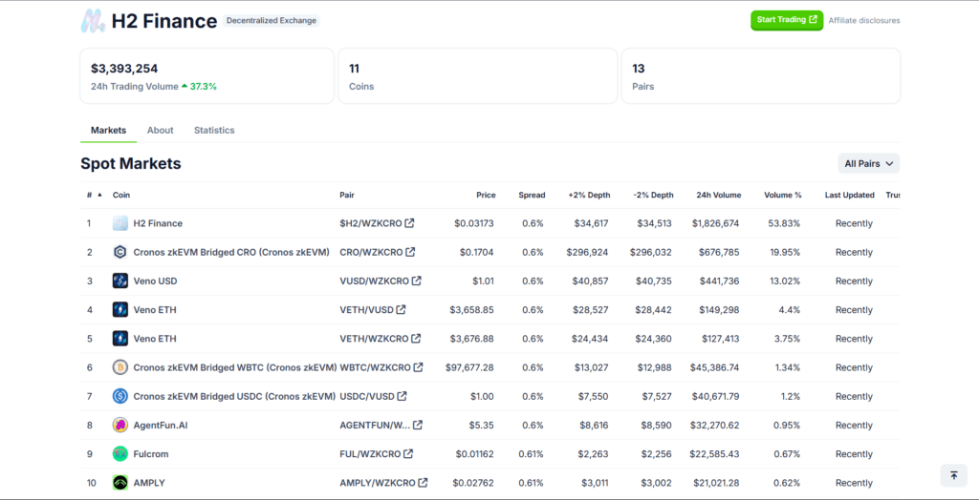
Task: Click Bridged WBTC coin icon
Action: 120,367
